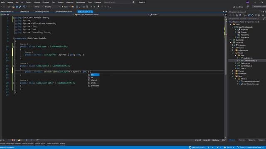This screenshot has height=149, width=266.
Task: Expand the ViewModels folder in Solution Explorer
Action: tap(233, 74)
